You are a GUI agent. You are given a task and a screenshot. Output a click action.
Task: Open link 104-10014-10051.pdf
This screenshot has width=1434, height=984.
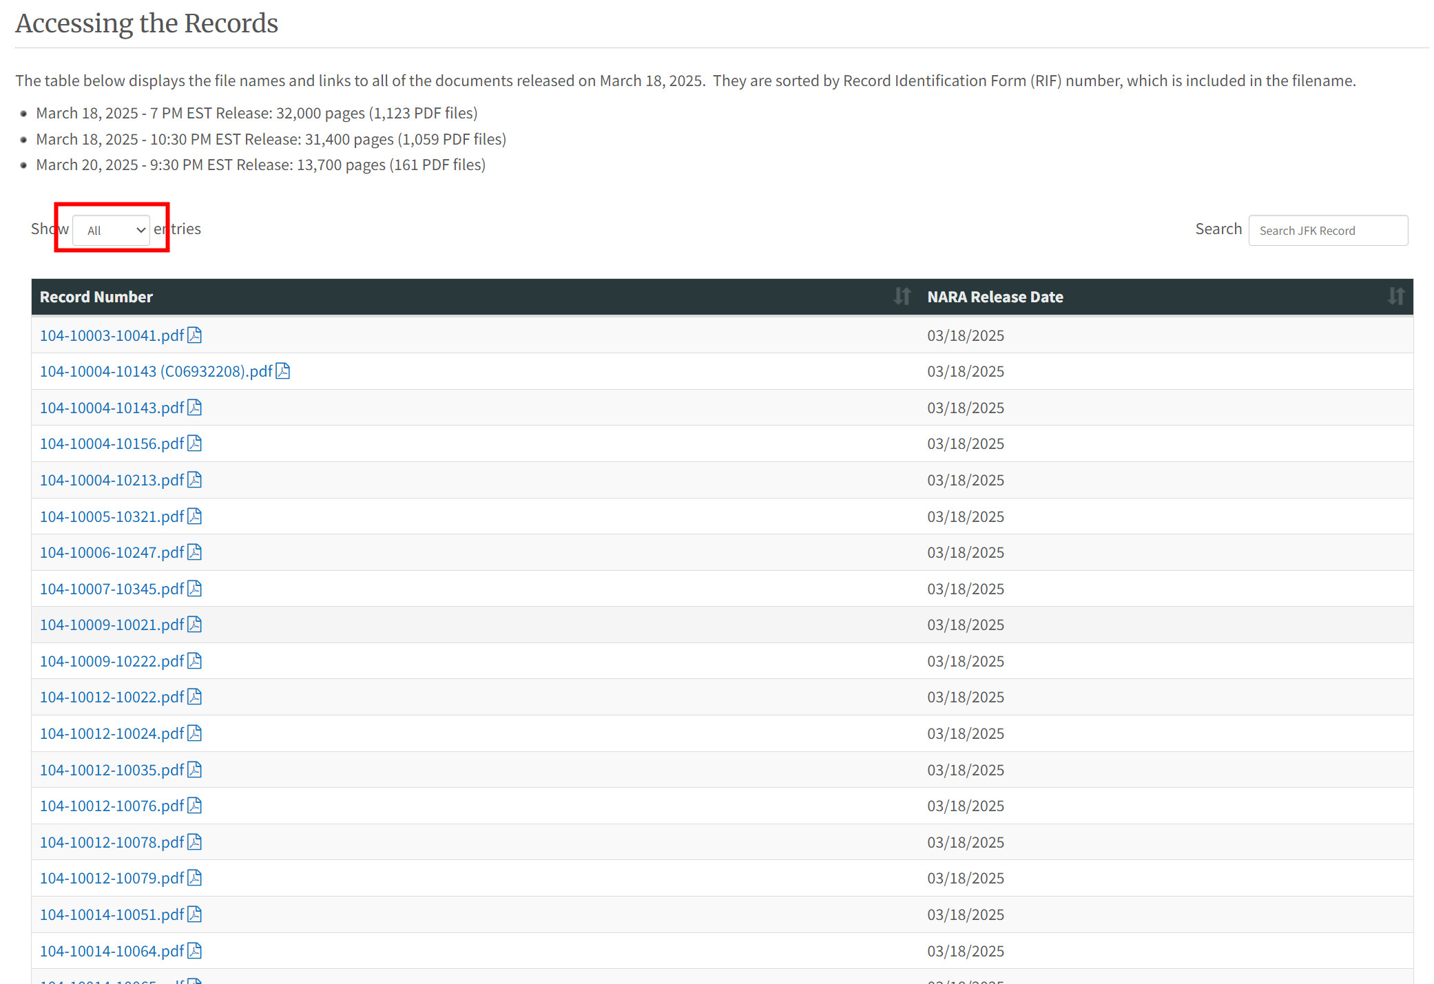coord(112,914)
